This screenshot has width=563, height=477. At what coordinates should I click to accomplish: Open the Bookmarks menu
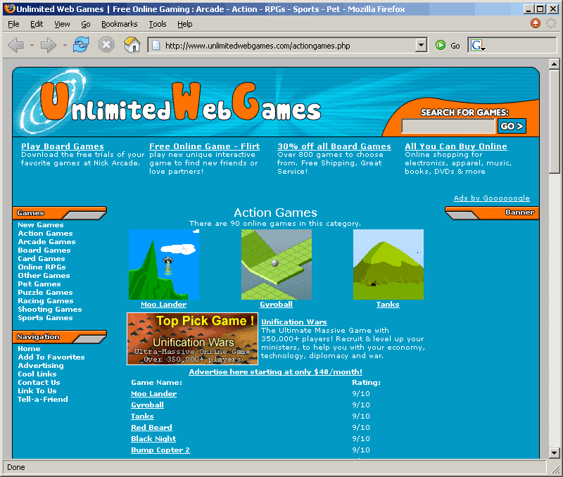[119, 24]
